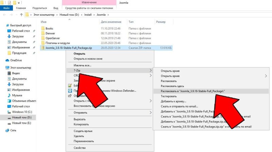Click the OpenServer folder icon
The height and width of the screenshot is (152, 272).
(43, 38)
